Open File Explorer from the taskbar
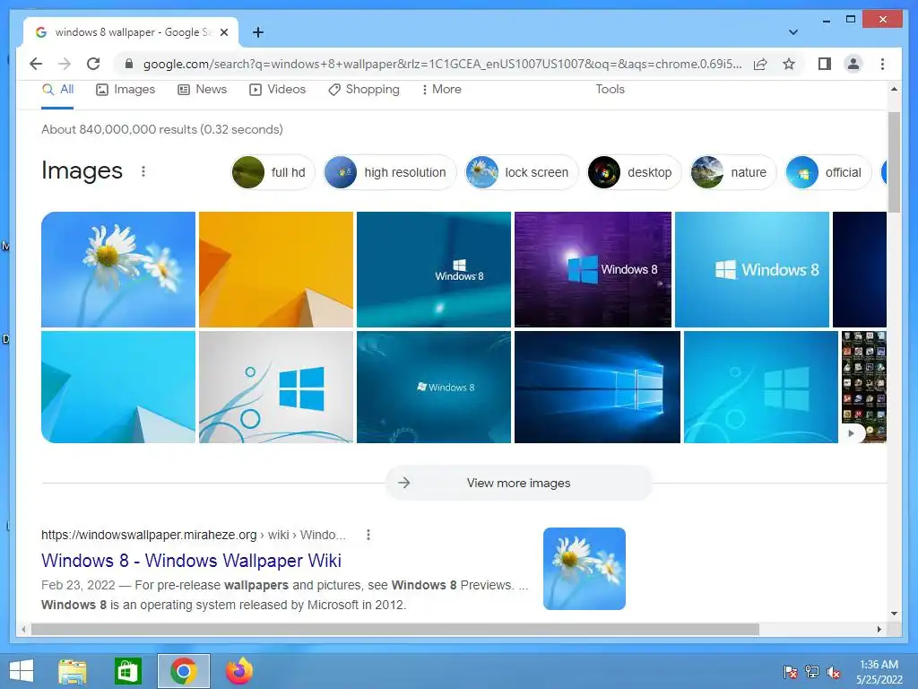 (72, 671)
